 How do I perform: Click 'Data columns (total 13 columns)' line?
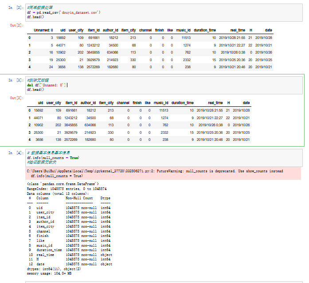[x=58, y=194]
